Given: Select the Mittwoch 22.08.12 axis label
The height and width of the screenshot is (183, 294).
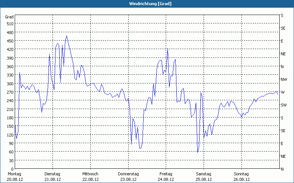Looking at the screenshot, I should click(90, 177).
